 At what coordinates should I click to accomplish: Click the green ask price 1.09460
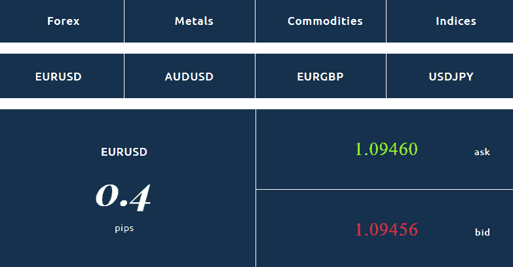pyautogui.click(x=387, y=149)
